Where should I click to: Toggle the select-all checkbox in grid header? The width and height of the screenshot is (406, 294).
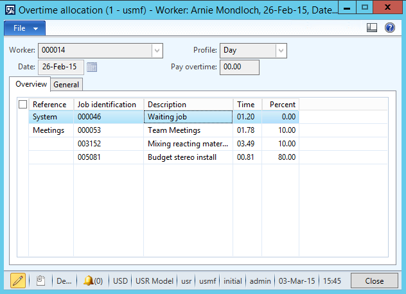click(x=23, y=105)
